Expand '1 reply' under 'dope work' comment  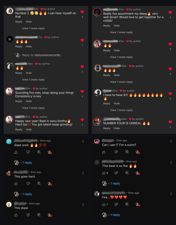tap(27, 163)
